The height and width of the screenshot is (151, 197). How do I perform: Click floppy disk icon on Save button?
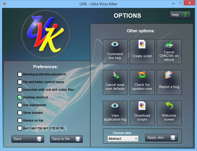pos(39,139)
